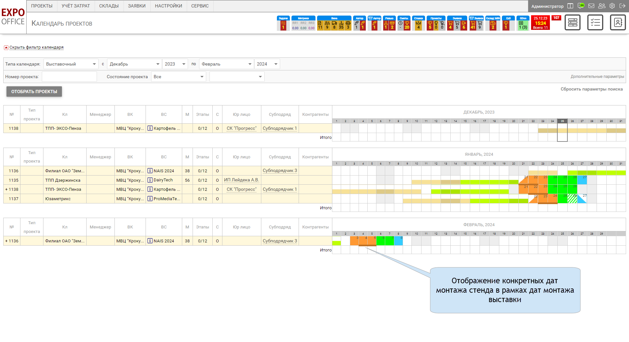Open the mail envelope icon
The image size is (629, 342).
tap(591, 6)
